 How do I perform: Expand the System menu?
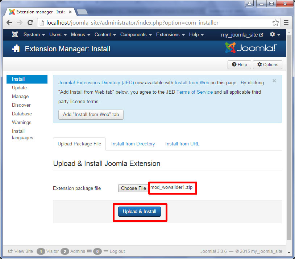tap(34, 35)
